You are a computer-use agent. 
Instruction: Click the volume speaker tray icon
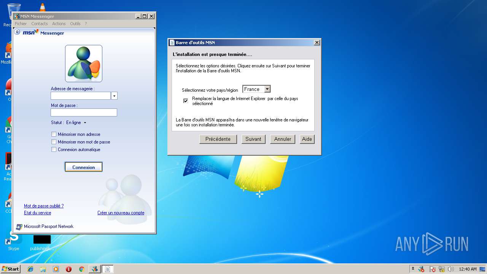[451, 269]
